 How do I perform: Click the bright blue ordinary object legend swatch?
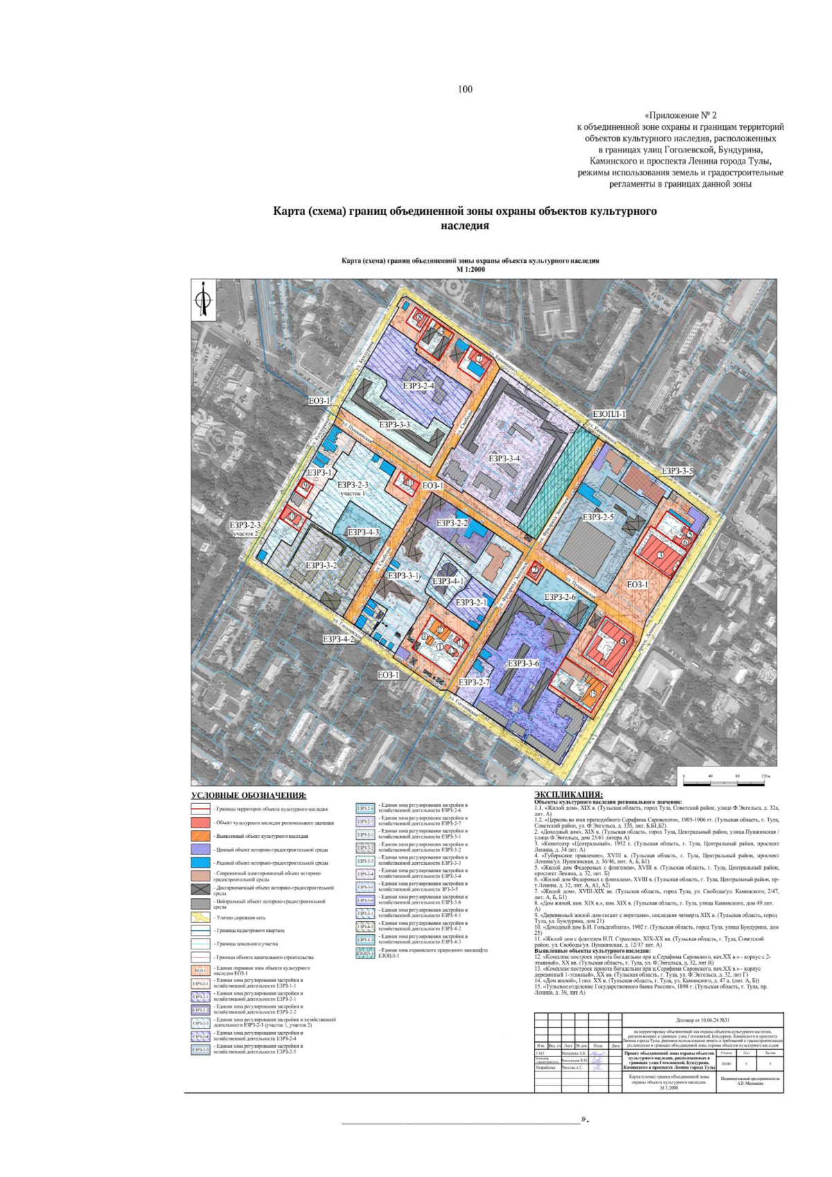200,863
